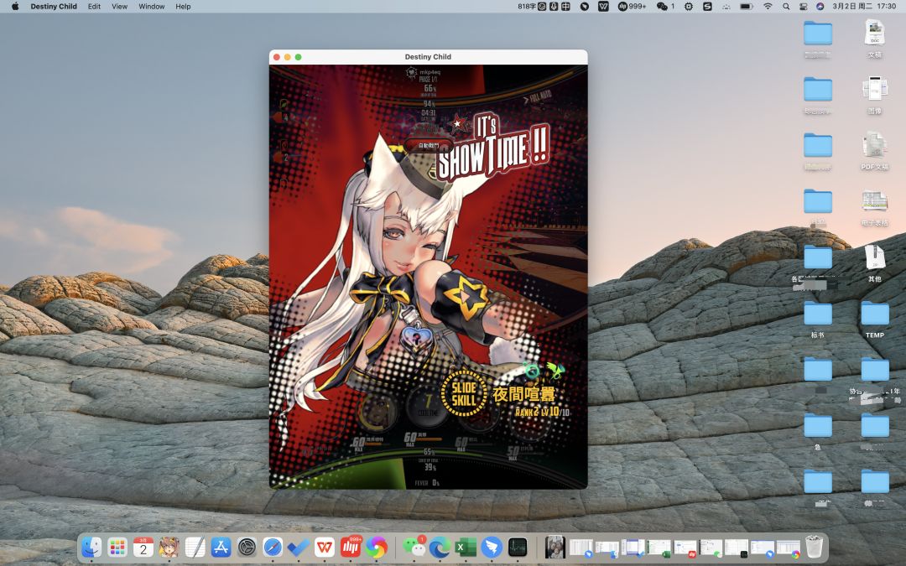Open System Preferences in Dock
This screenshot has width=906, height=566.
[x=247, y=547]
